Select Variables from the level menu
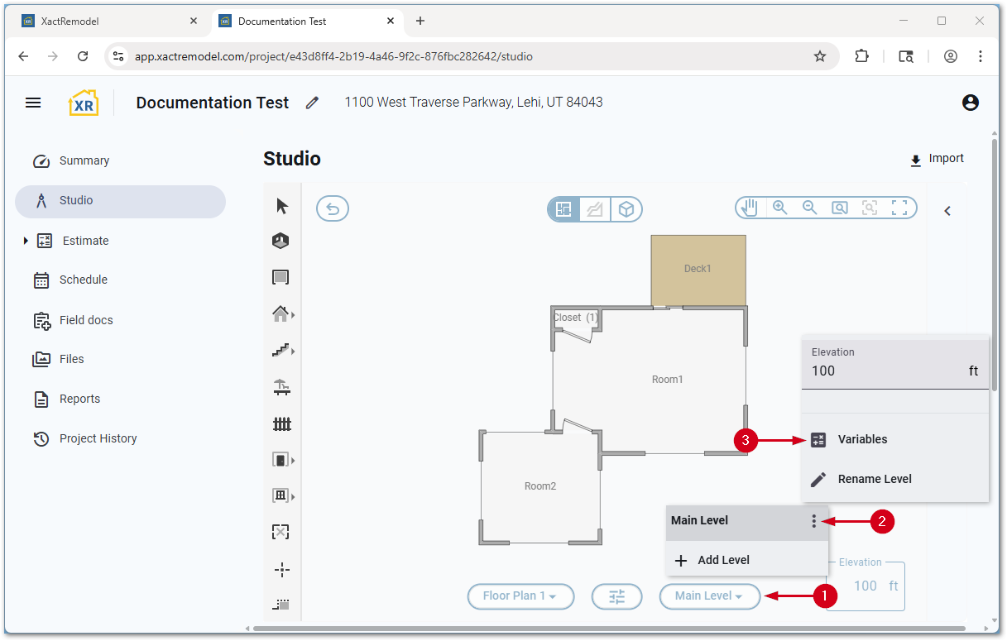 tap(862, 439)
